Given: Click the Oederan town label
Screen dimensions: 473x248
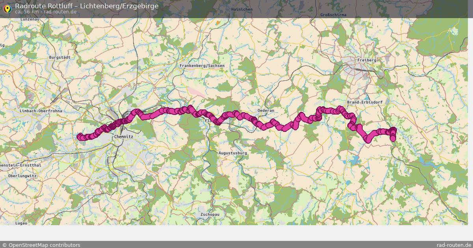Looking at the screenshot, I should coord(266,111).
